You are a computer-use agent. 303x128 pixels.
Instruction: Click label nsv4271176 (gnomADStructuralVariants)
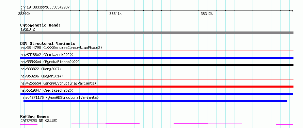coord(61,97)
